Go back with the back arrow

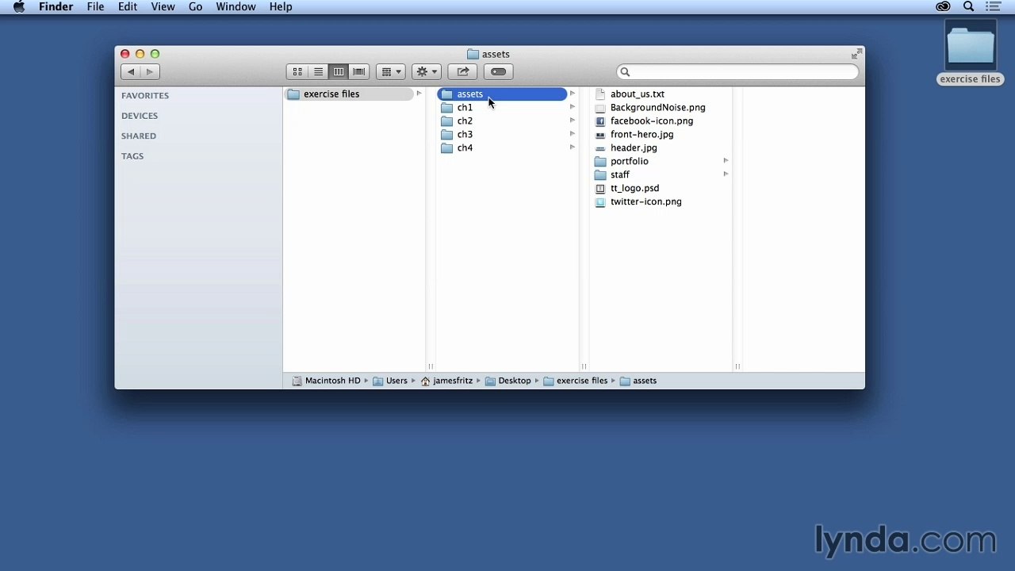coord(131,71)
